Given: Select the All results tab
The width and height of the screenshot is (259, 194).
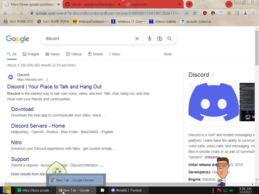Looking at the screenshot, I should [x=12, y=54].
